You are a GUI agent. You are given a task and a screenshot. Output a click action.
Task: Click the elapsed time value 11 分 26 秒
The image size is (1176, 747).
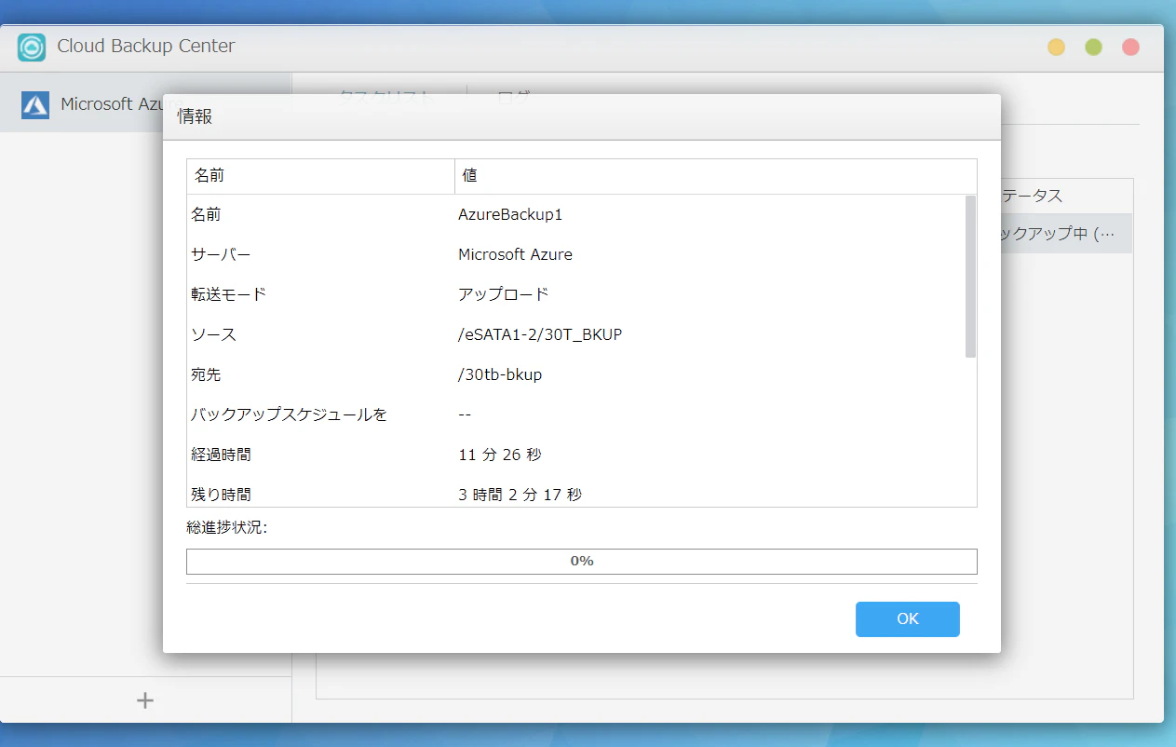tap(500, 455)
